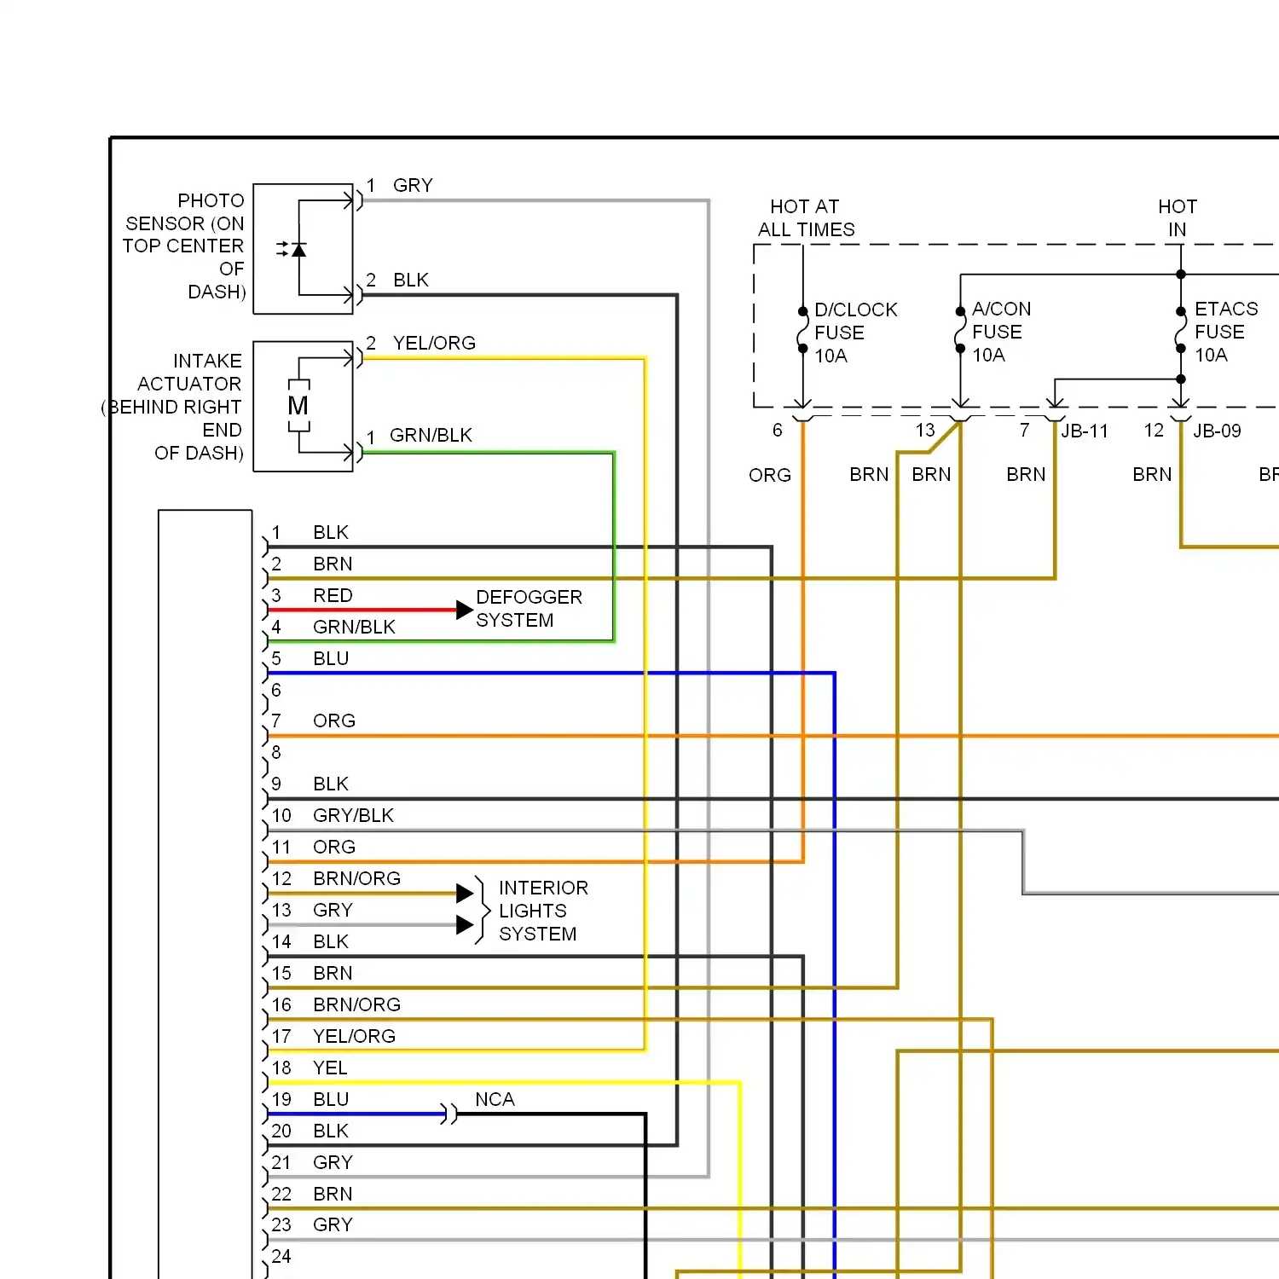Click the JB-11 connector label
The height and width of the screenshot is (1279, 1279).
[1084, 431]
